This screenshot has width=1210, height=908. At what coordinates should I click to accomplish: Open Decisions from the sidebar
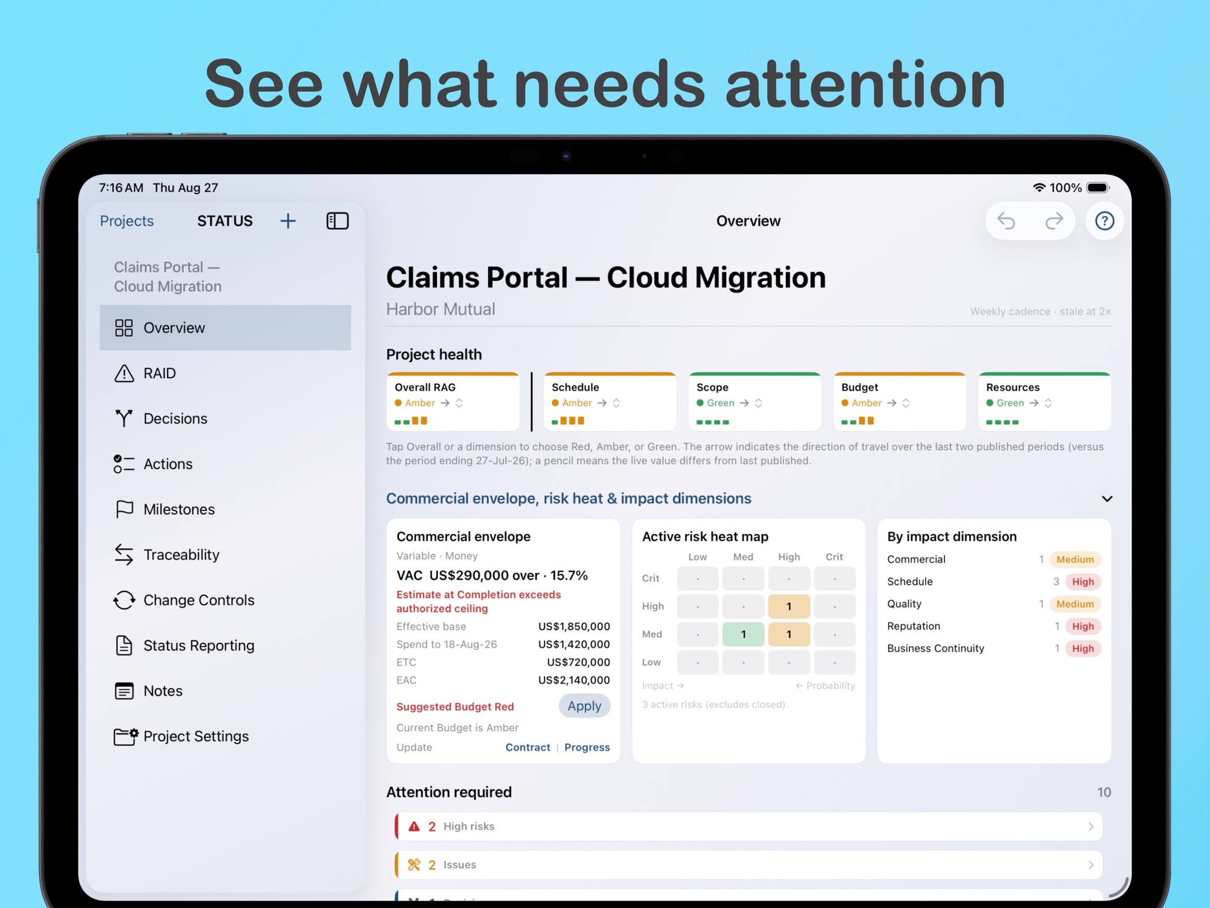click(225, 418)
